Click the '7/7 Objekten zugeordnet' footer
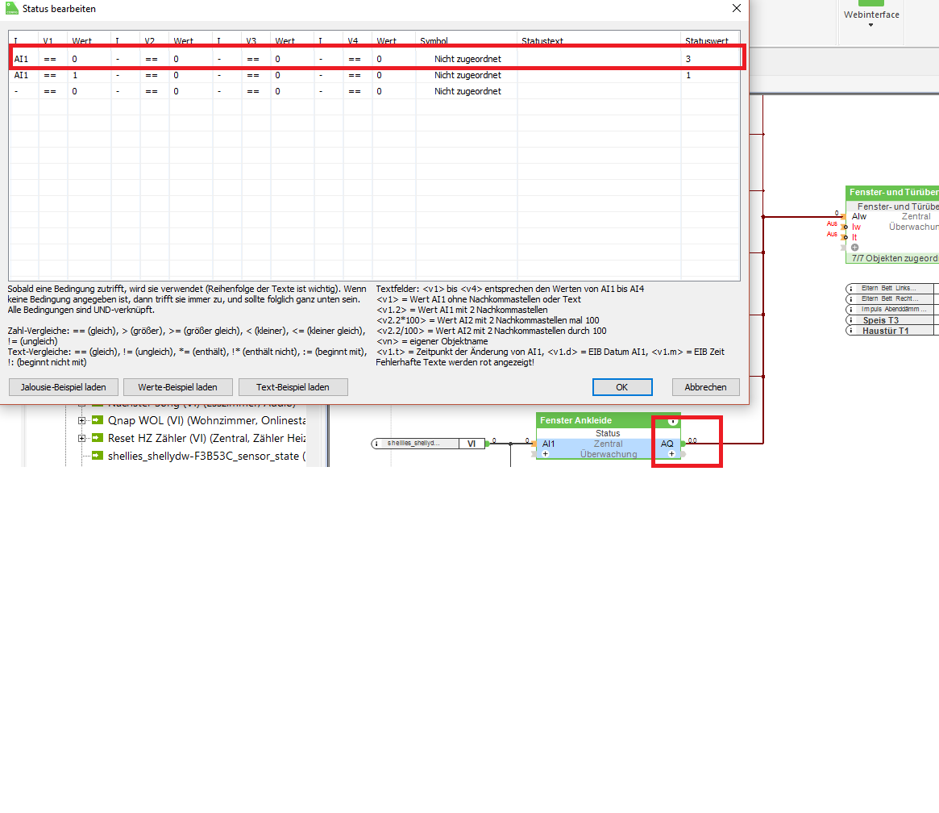 coord(894,258)
